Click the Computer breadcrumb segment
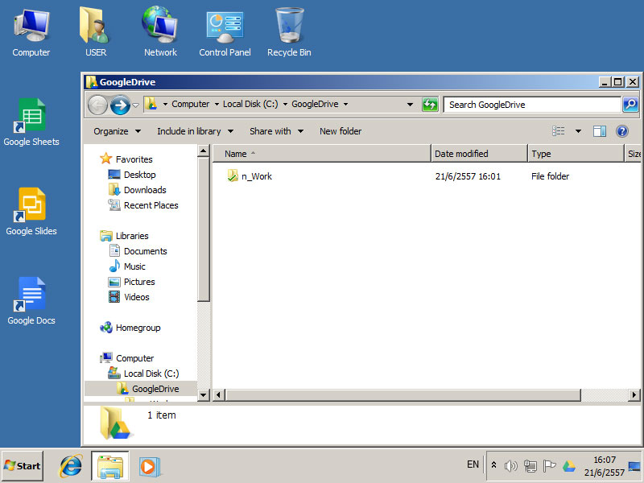Screen dimensions: 644x483 [190, 105]
